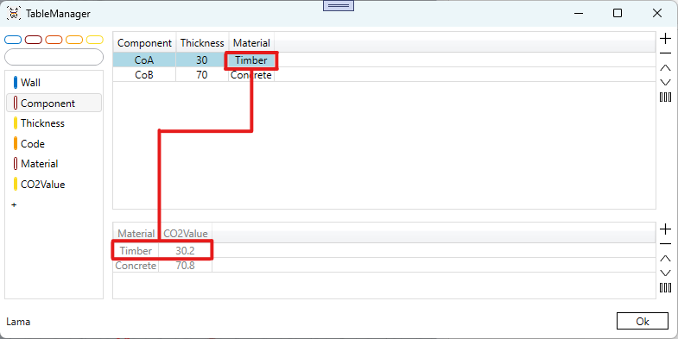Add a row with lower table plus icon
This screenshot has width=678, height=339.
click(x=665, y=229)
